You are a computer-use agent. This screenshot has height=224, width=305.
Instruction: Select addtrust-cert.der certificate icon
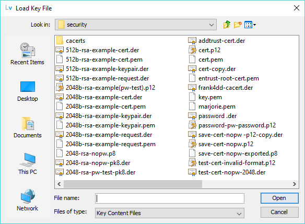point(192,41)
